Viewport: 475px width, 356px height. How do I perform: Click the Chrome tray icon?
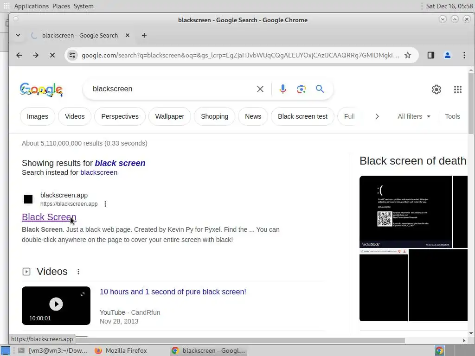pyautogui.click(x=439, y=350)
